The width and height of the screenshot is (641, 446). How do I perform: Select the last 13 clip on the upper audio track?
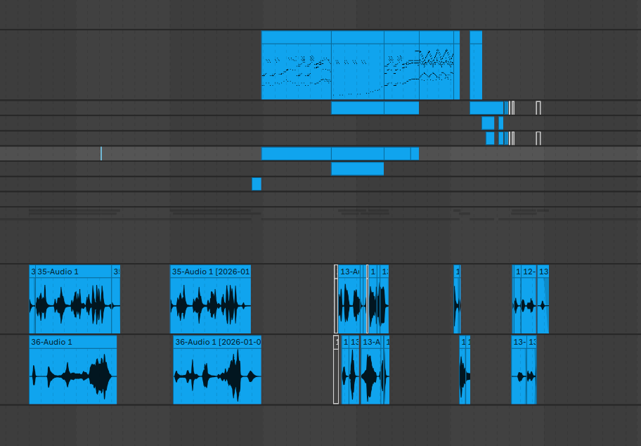pos(543,299)
